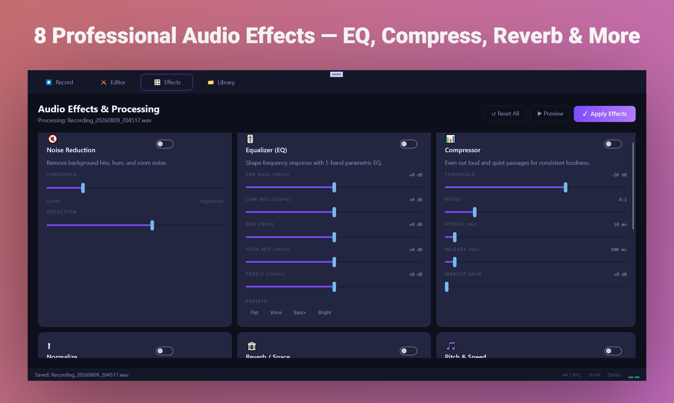Click the Compressor Threshold slider handle
The image size is (674, 403).
566,187
